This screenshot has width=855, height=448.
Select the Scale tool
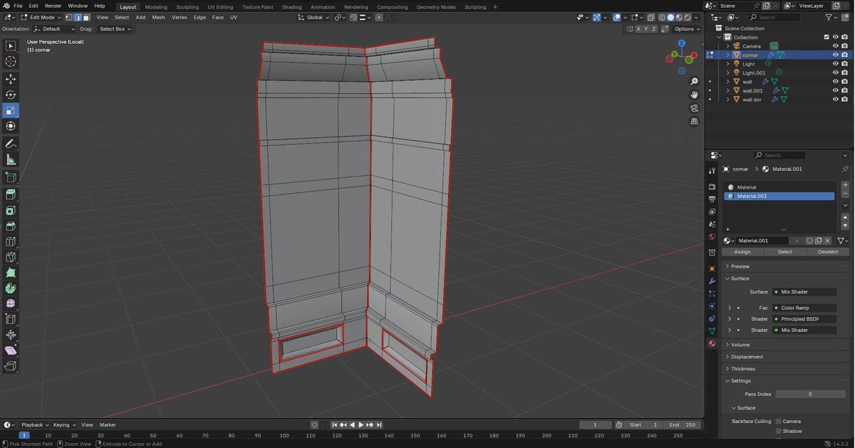pos(11,110)
